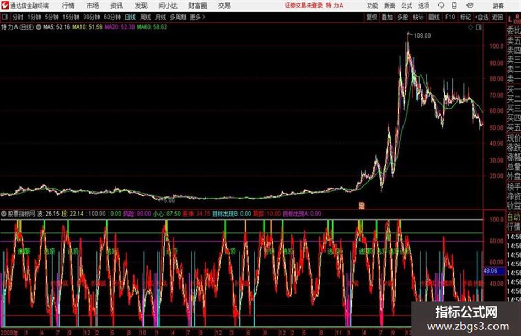Open the 交易 menu

coord(224,6)
